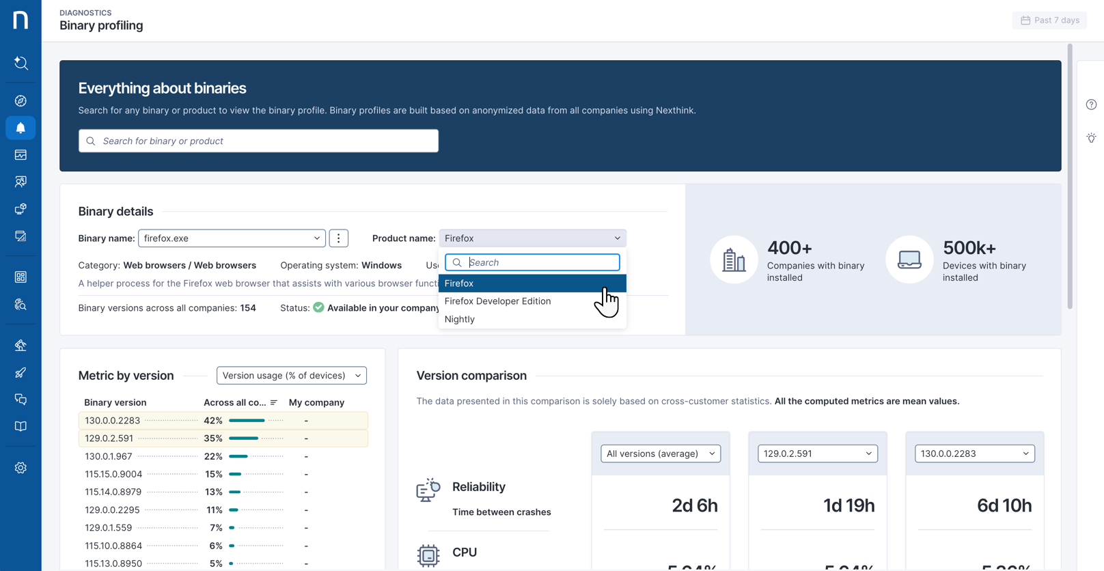Open the settings gear in the sidebar
Screen dimensions: 1104x571
pos(20,468)
